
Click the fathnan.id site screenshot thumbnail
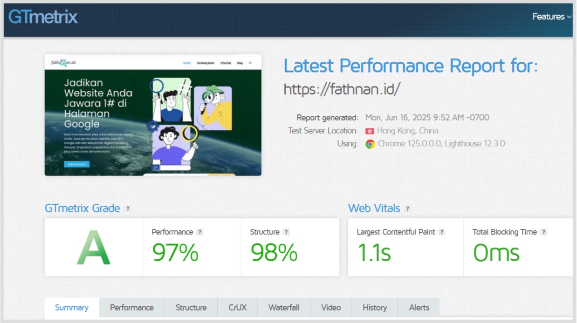153,115
